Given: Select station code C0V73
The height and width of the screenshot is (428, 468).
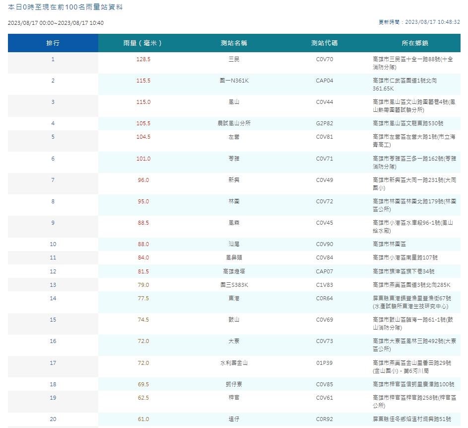Looking at the screenshot, I should (325, 341).
